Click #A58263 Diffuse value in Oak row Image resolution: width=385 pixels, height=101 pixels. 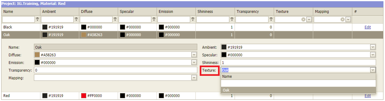(95, 35)
